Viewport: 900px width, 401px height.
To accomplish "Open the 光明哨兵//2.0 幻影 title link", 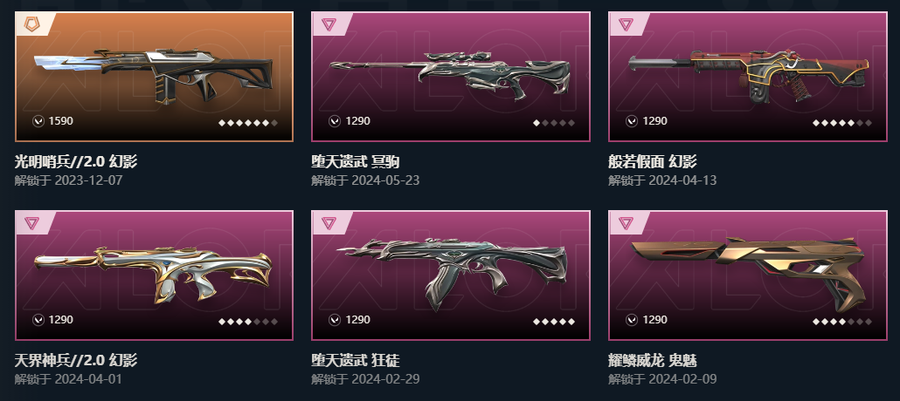I will (76, 161).
